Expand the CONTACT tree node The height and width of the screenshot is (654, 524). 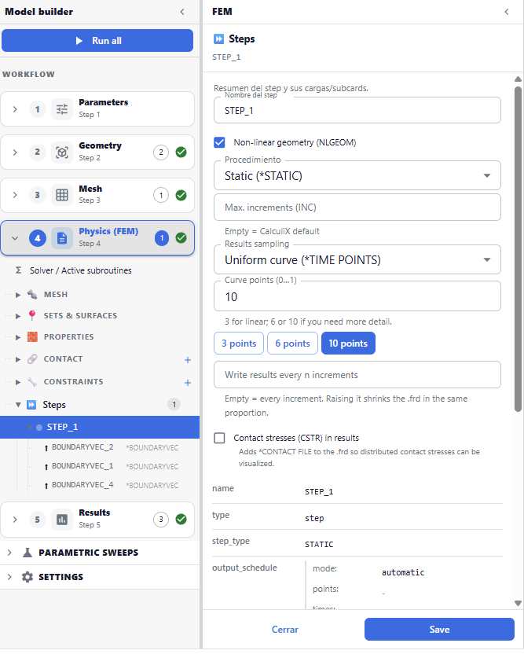tap(18, 359)
